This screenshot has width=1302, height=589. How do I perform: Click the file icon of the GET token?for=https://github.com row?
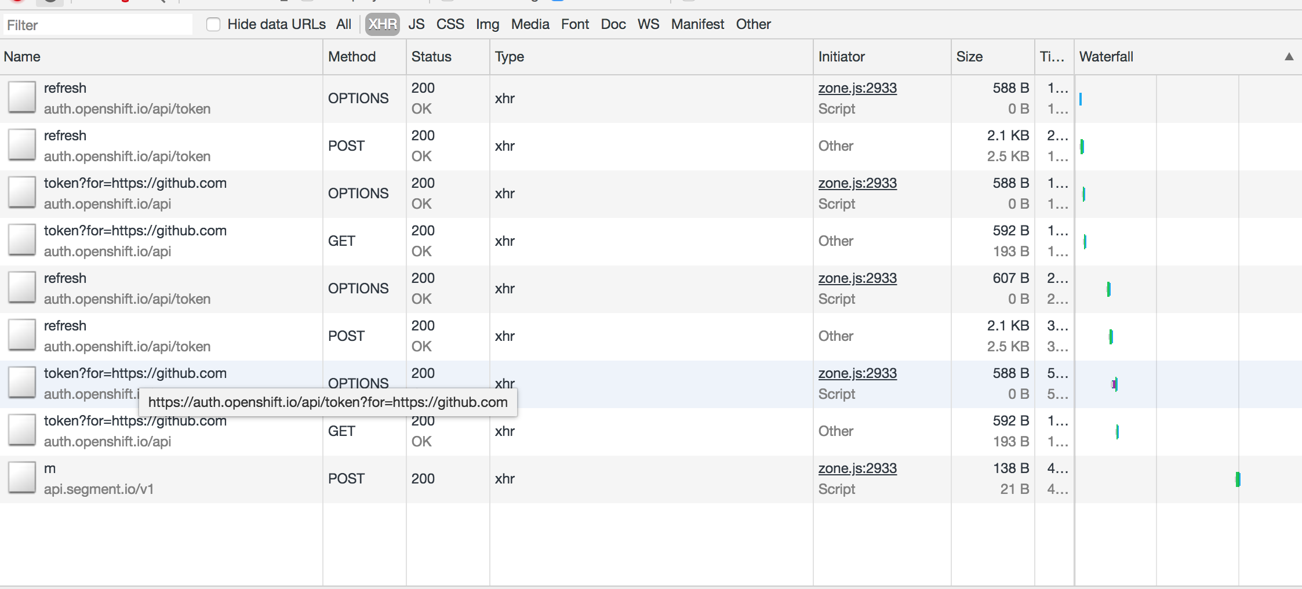[x=21, y=240]
